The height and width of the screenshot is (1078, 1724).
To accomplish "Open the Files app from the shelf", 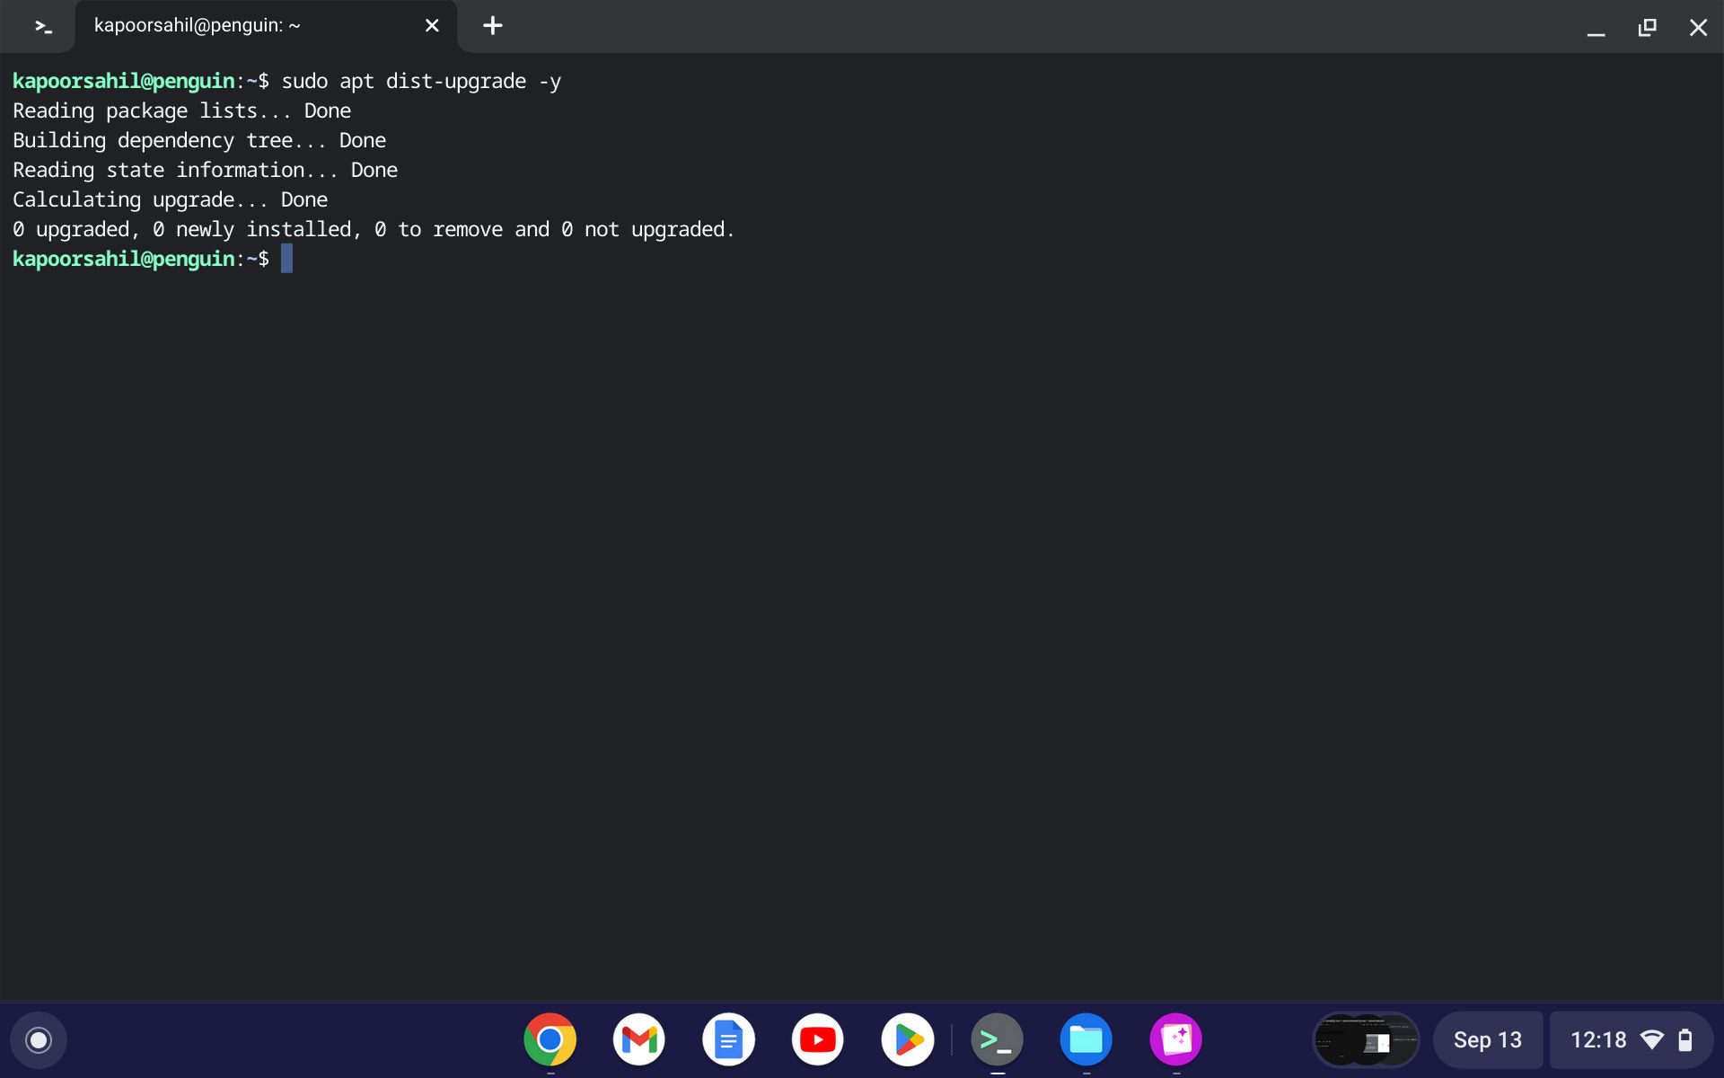I will [1086, 1039].
